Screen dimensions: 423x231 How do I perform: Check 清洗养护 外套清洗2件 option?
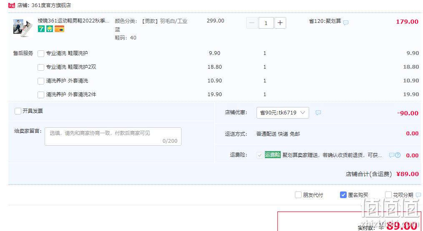(41, 95)
